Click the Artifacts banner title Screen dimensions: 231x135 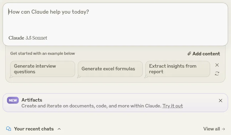coord(32,100)
